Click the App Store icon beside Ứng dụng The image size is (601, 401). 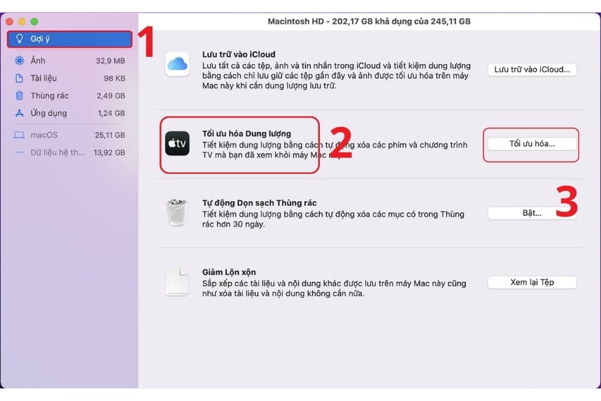tap(20, 113)
